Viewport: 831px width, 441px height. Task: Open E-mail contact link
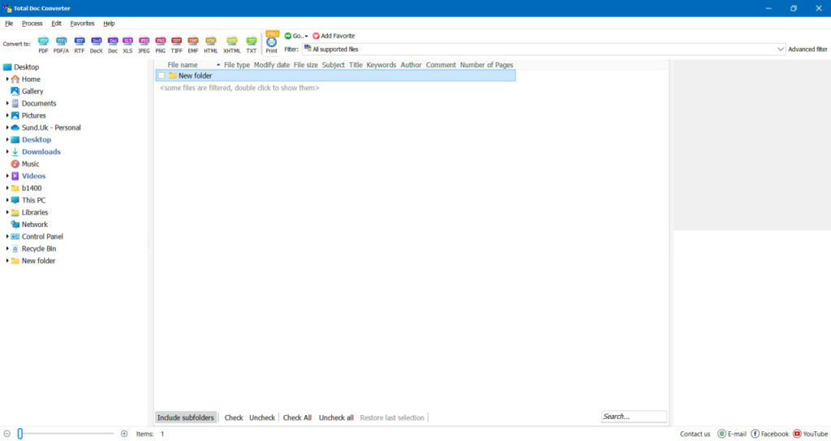731,434
